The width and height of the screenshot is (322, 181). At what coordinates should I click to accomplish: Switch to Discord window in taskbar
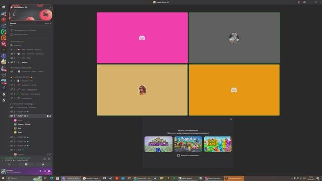coord(71,178)
